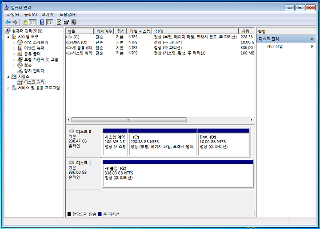Click the 컴퓨터 관리(로컬) root icon

[8, 31]
